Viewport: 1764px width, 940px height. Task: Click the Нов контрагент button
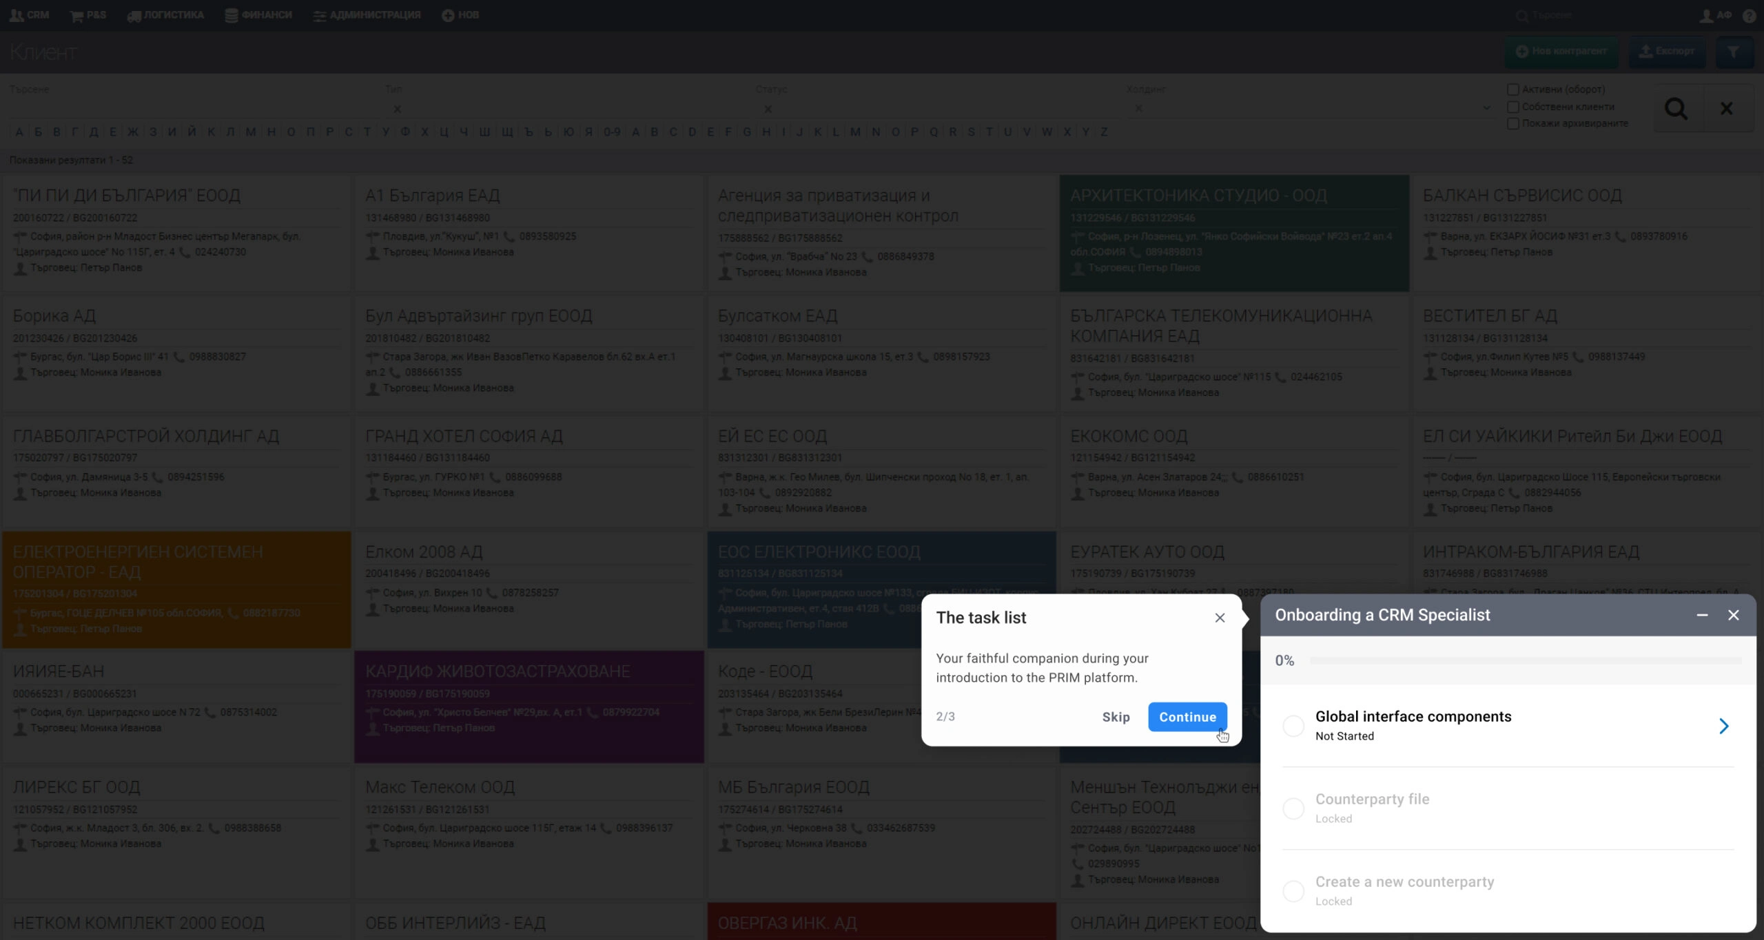pyautogui.click(x=1561, y=51)
